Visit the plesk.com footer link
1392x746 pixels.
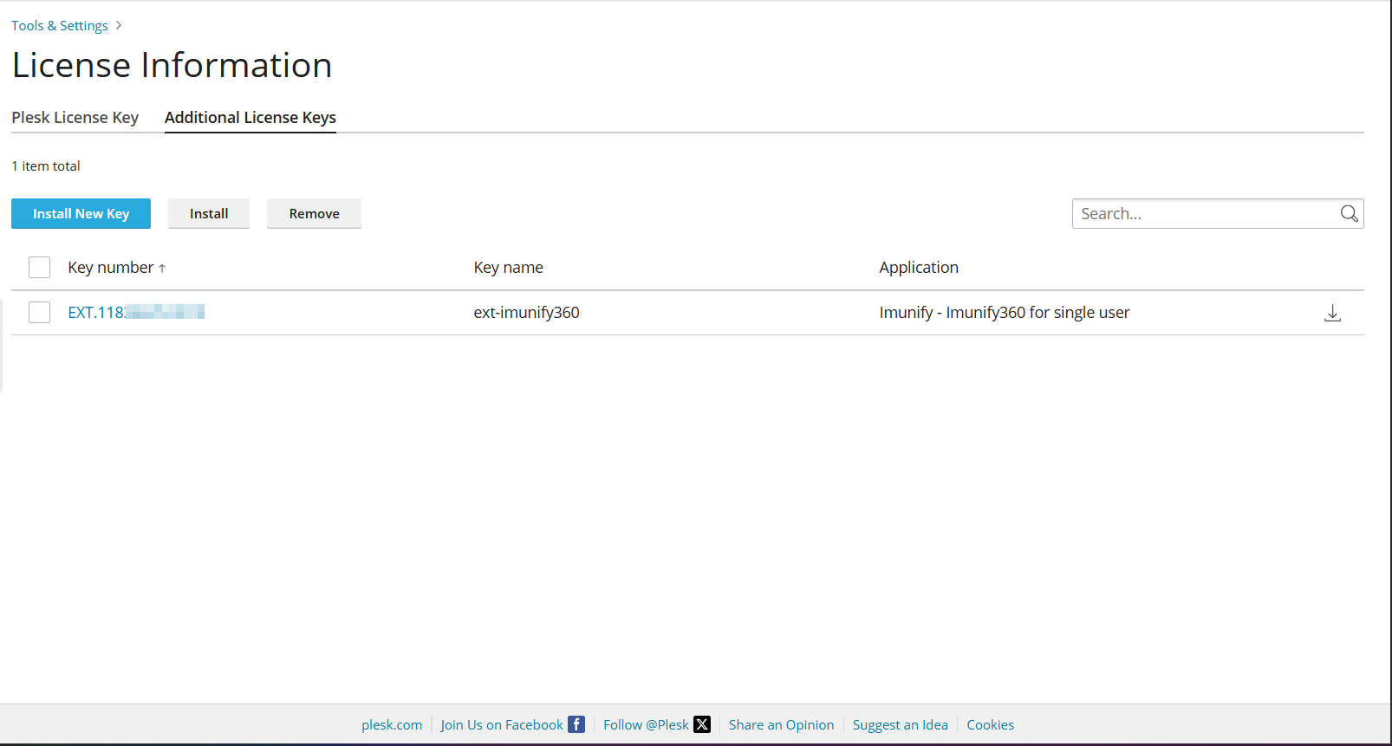tap(392, 724)
